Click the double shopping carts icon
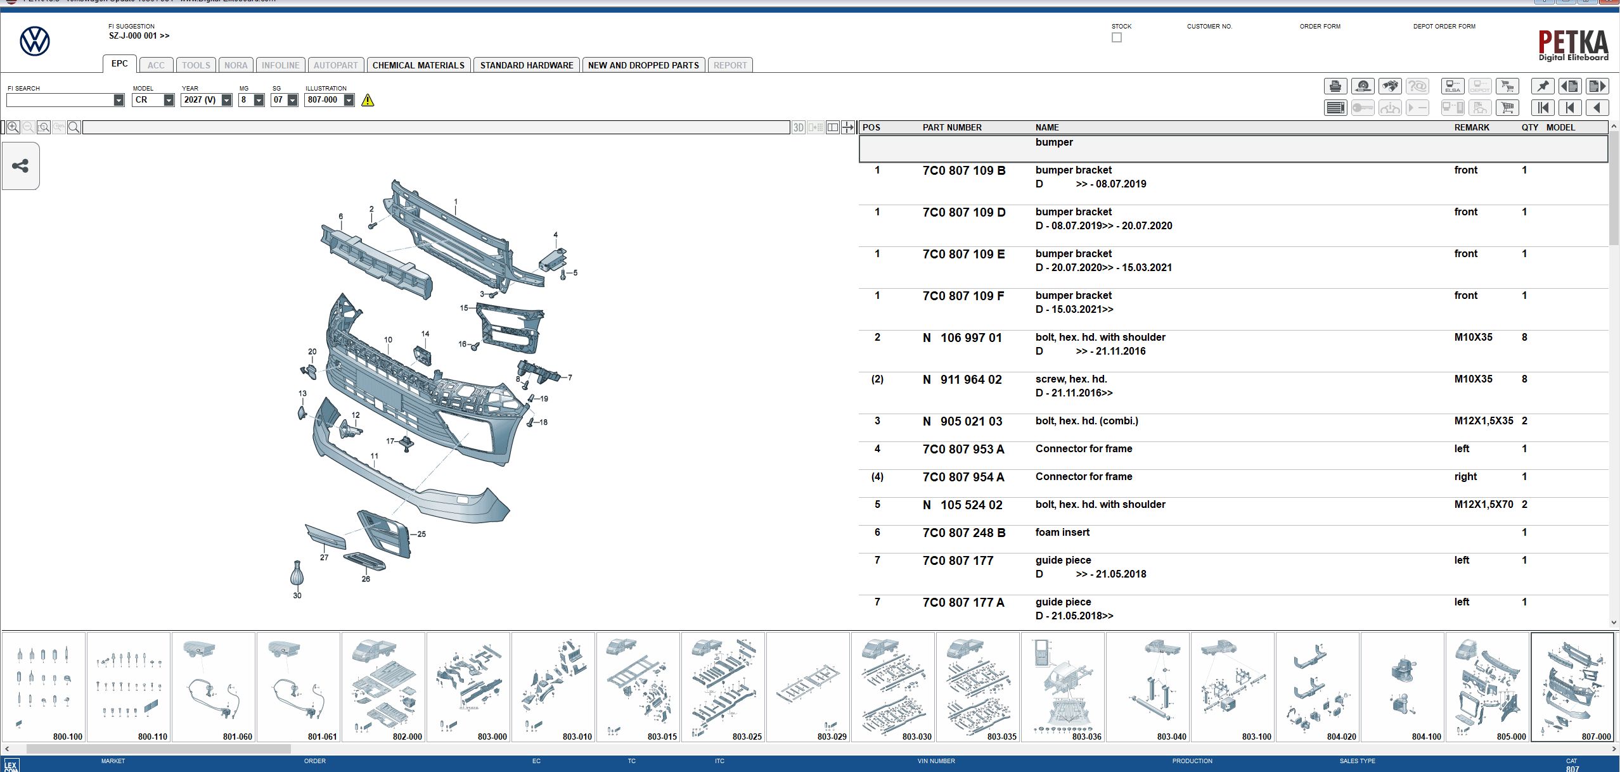This screenshot has width=1620, height=772. tap(1507, 86)
